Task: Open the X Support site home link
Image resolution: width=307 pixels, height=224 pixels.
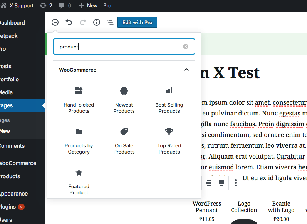Action: (x=17, y=6)
